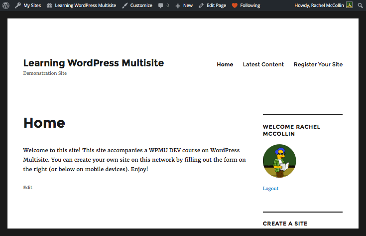Click the dashboard gauge icon in admin bar
The width and height of the screenshot is (366, 236).
click(49, 5)
